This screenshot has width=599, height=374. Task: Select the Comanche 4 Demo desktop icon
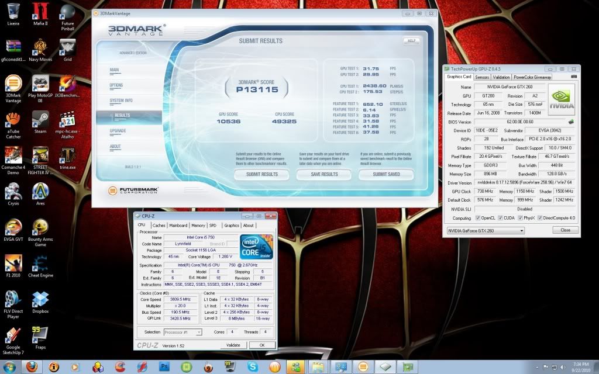(x=13, y=160)
